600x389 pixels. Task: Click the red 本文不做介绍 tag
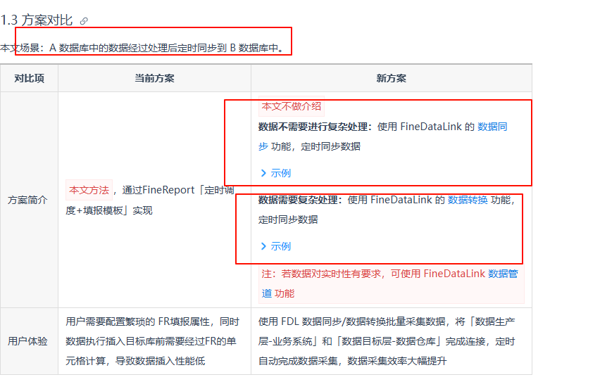292,106
